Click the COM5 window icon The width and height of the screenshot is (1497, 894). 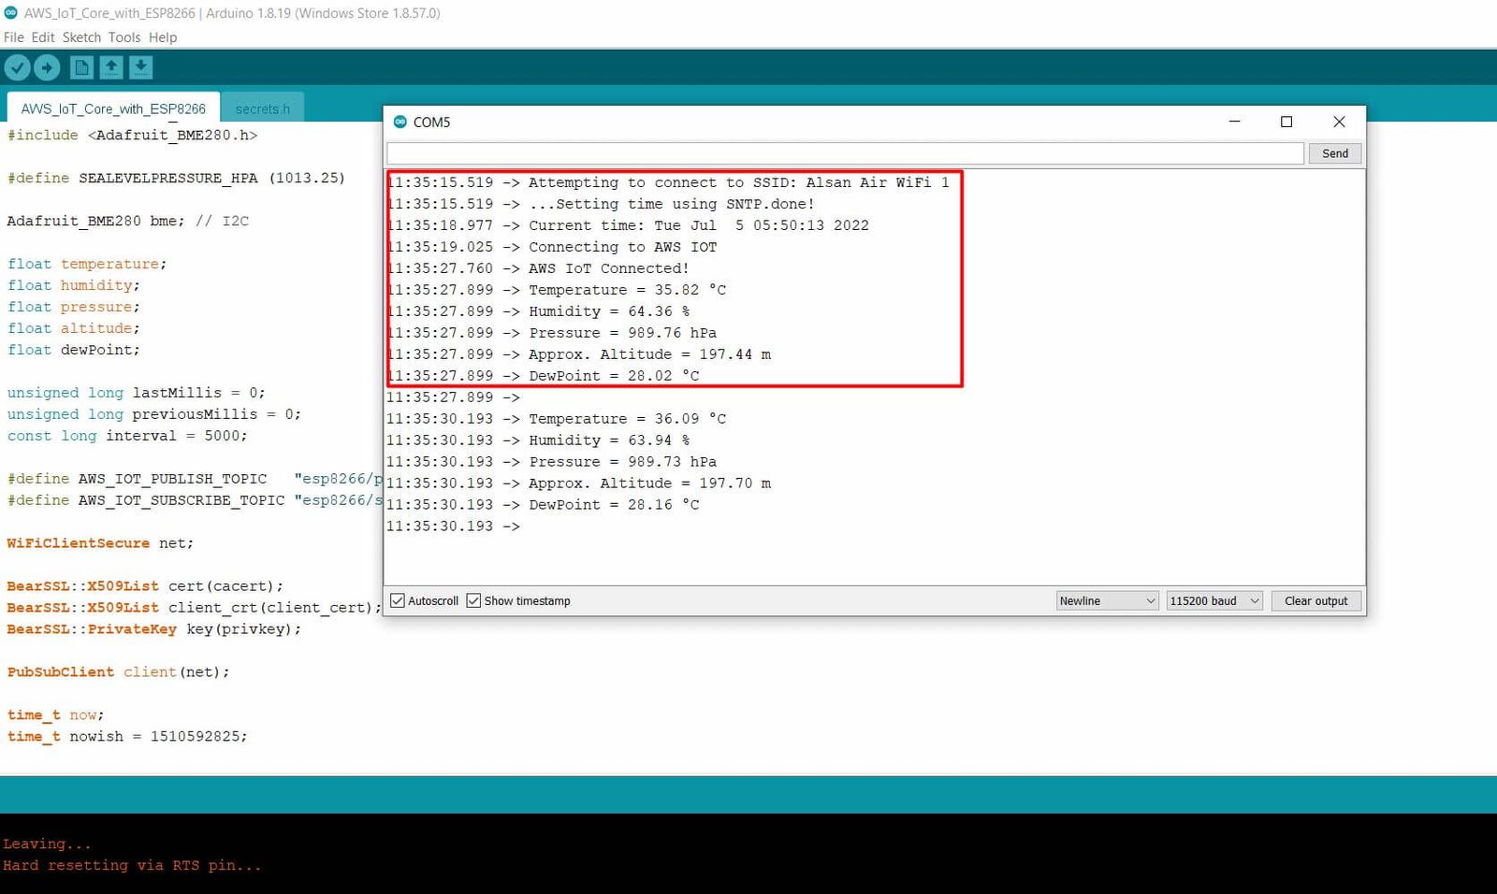400,122
